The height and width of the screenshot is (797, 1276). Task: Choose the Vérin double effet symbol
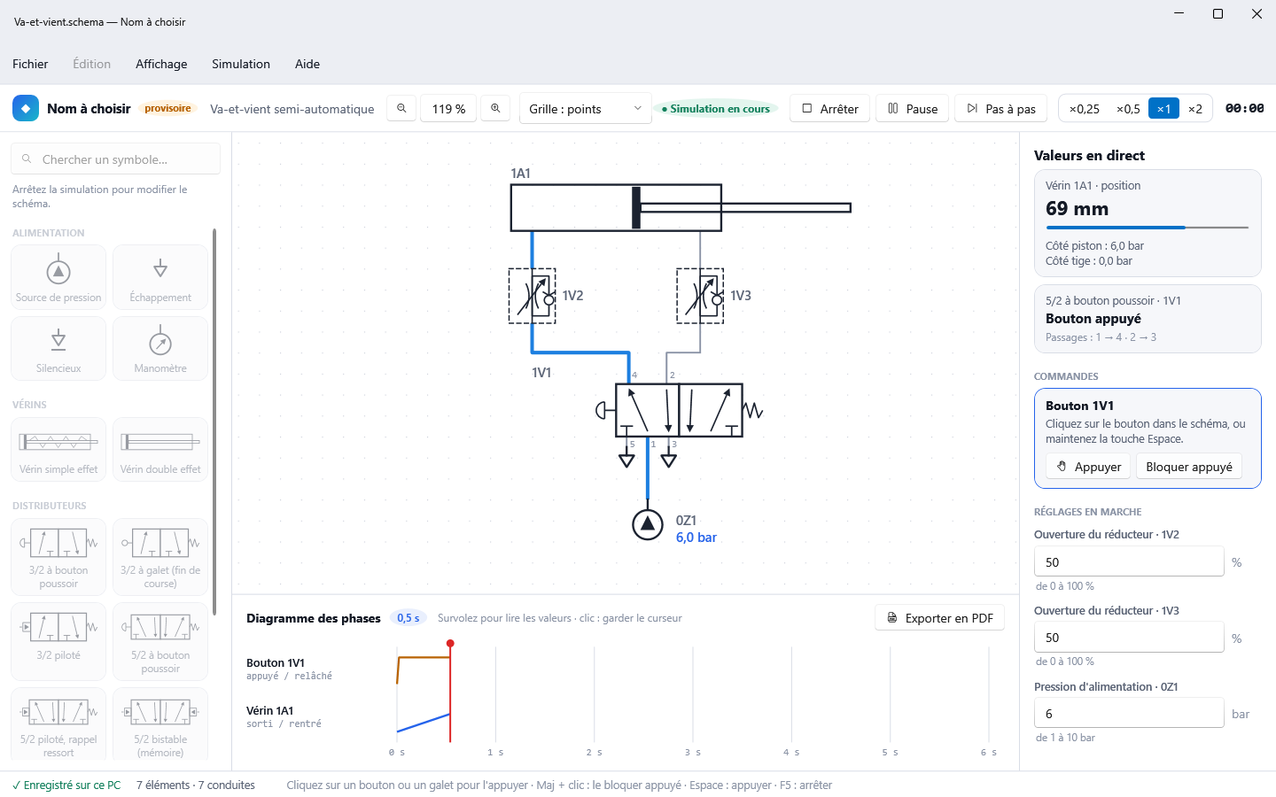160,450
